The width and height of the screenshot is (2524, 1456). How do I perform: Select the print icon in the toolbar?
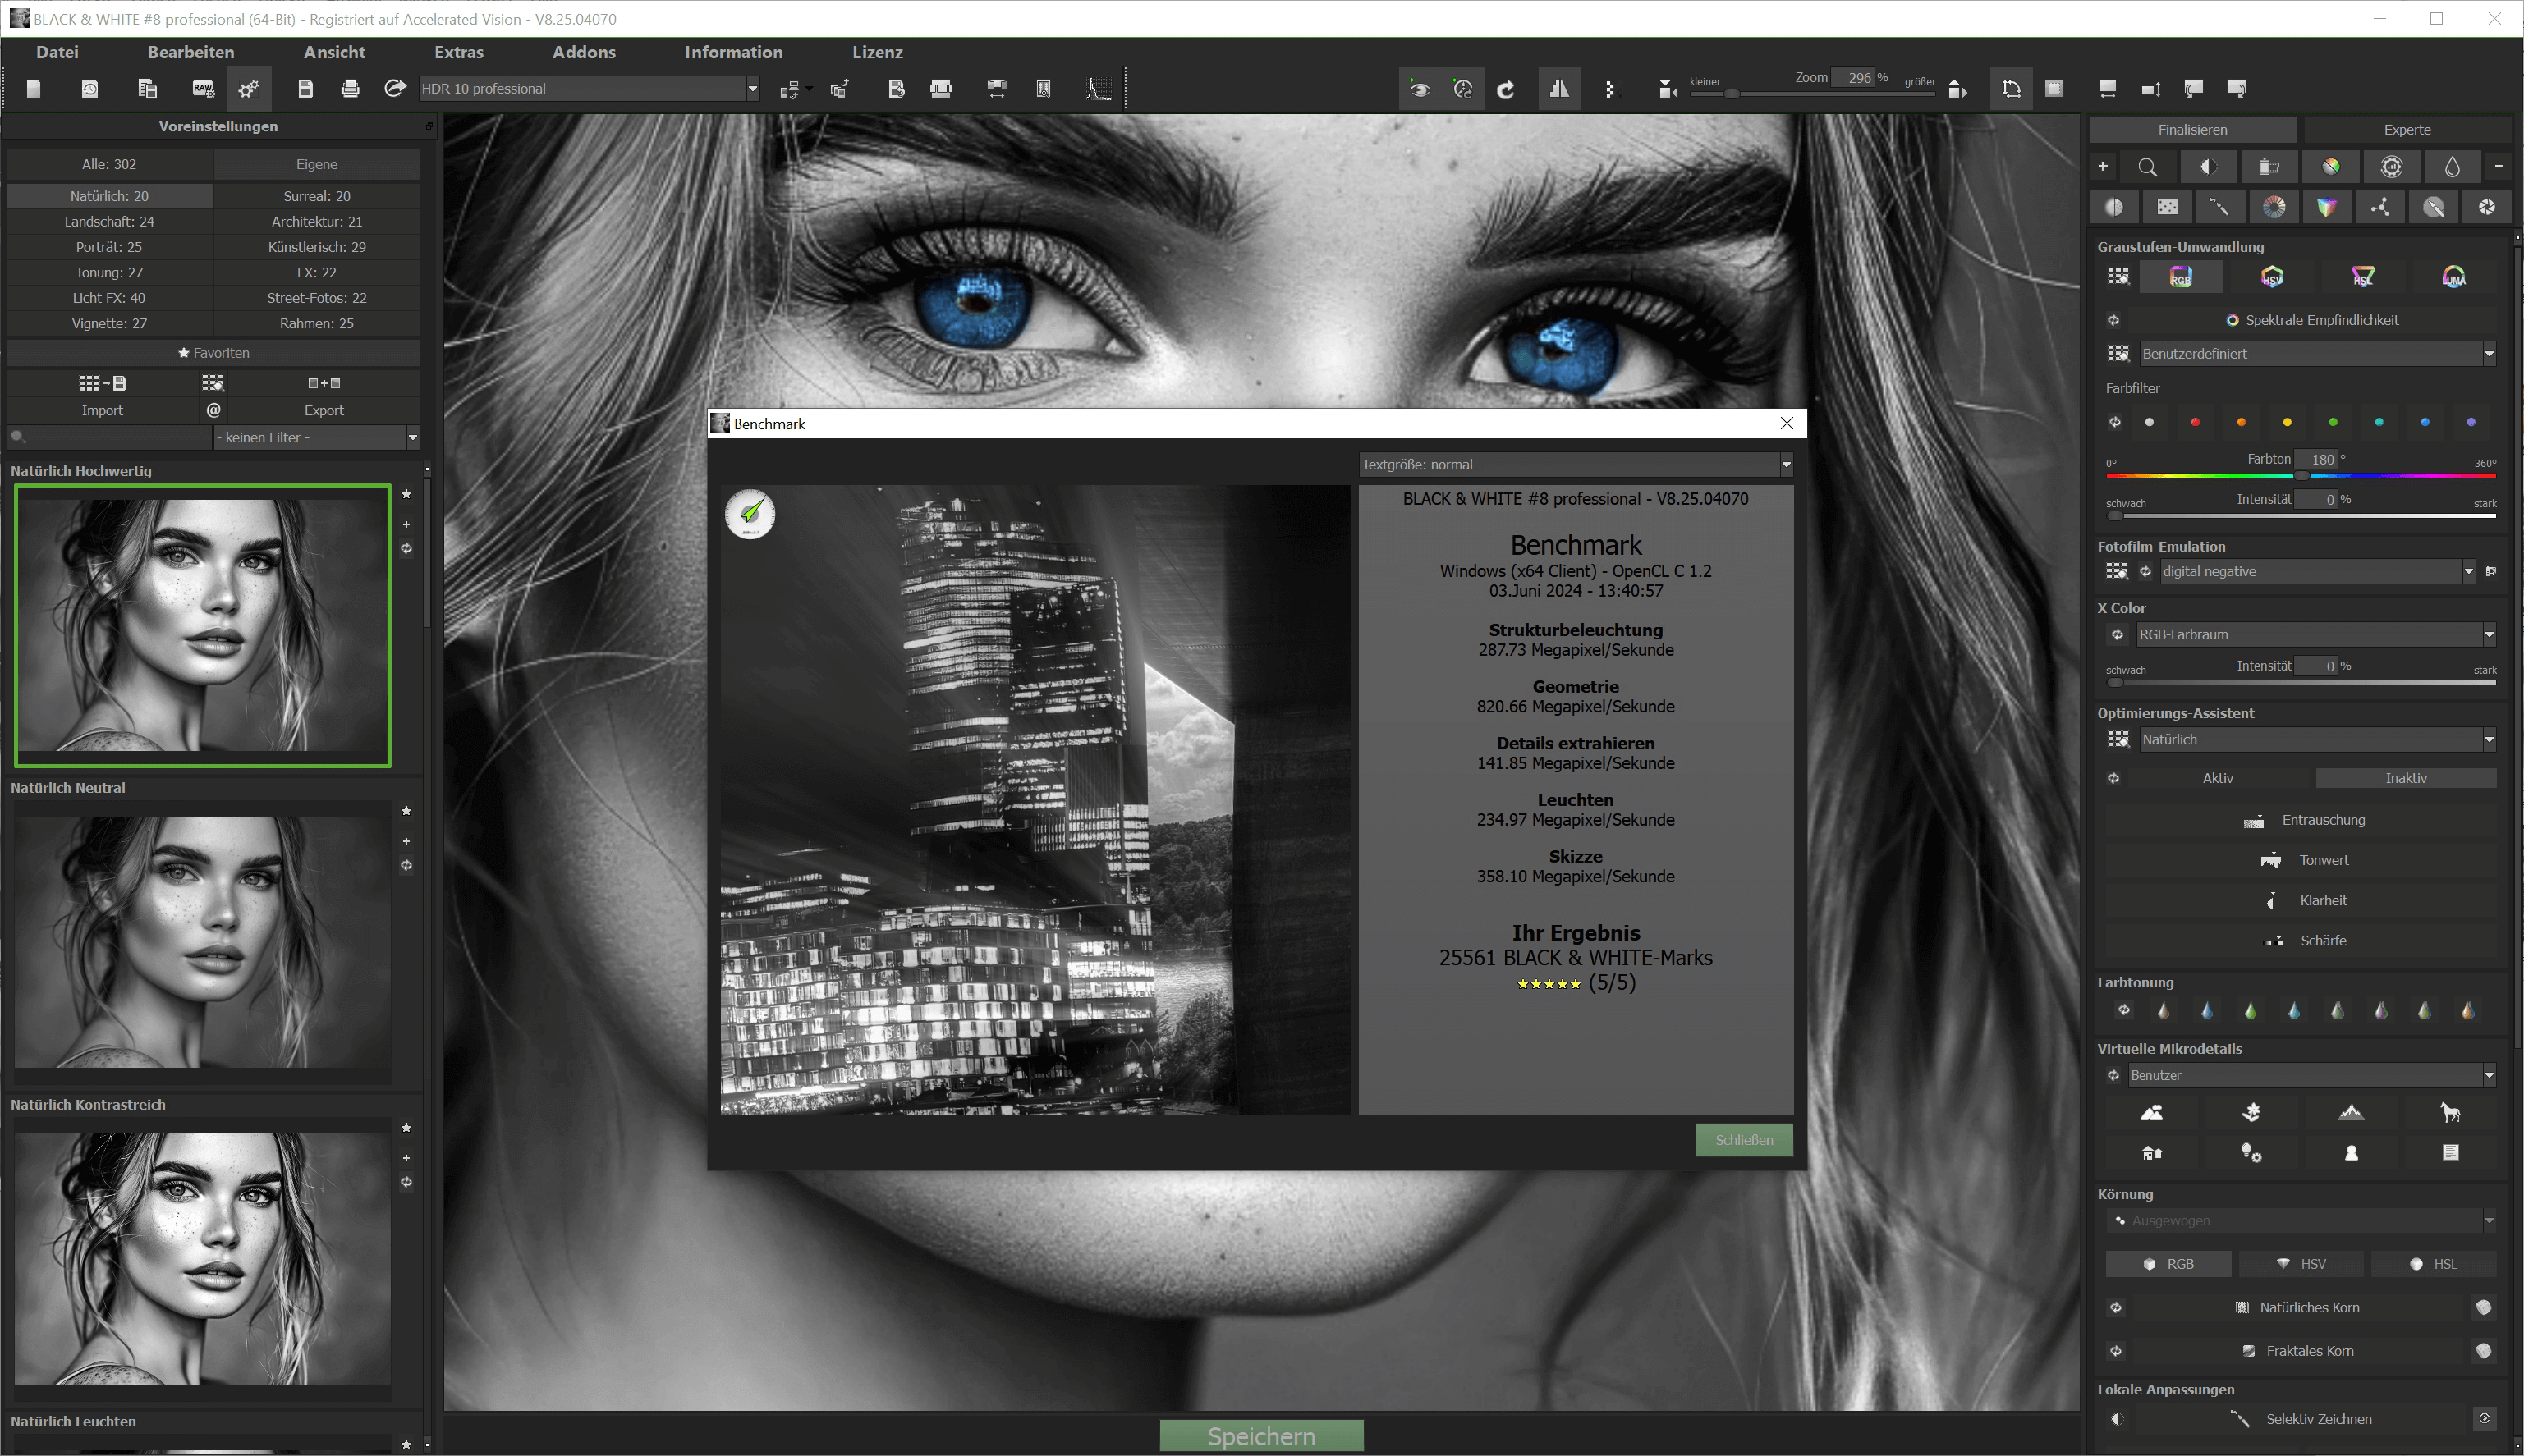[350, 88]
